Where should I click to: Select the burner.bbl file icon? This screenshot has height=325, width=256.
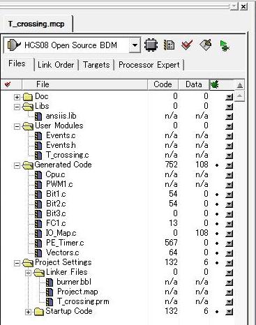(x=50, y=282)
